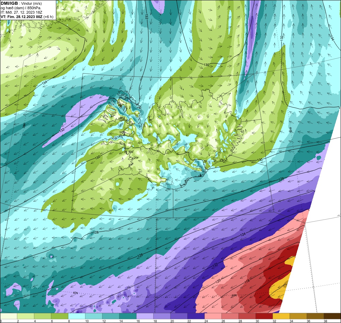Click the legend swatch between 10 and 12
Viewport: 341px width, 323px height.
[x=94, y=316]
